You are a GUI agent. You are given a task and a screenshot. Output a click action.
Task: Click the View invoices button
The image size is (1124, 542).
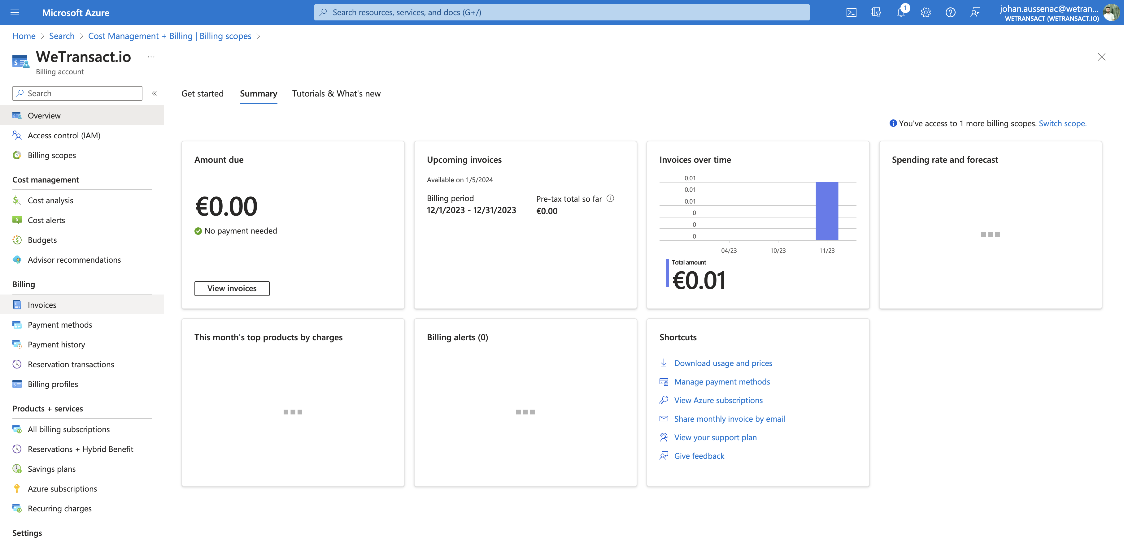click(232, 288)
